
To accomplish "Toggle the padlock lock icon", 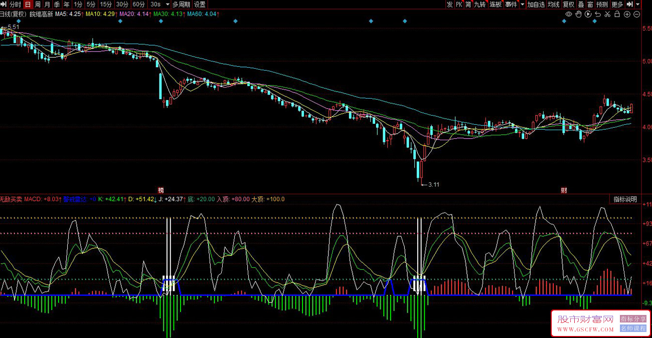I will (x=617, y=14).
